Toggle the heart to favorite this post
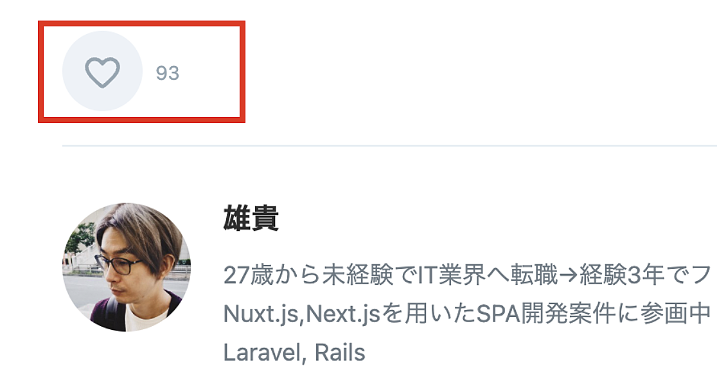Image resolution: width=717 pixels, height=391 pixels. coord(102,72)
